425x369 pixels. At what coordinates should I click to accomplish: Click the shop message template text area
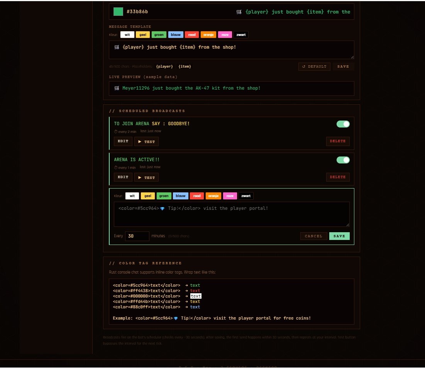click(x=232, y=50)
